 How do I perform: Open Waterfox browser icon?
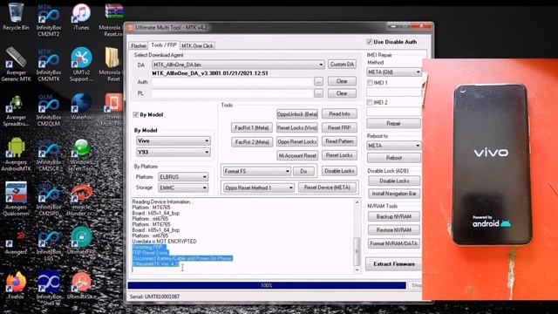pyautogui.click(x=81, y=107)
